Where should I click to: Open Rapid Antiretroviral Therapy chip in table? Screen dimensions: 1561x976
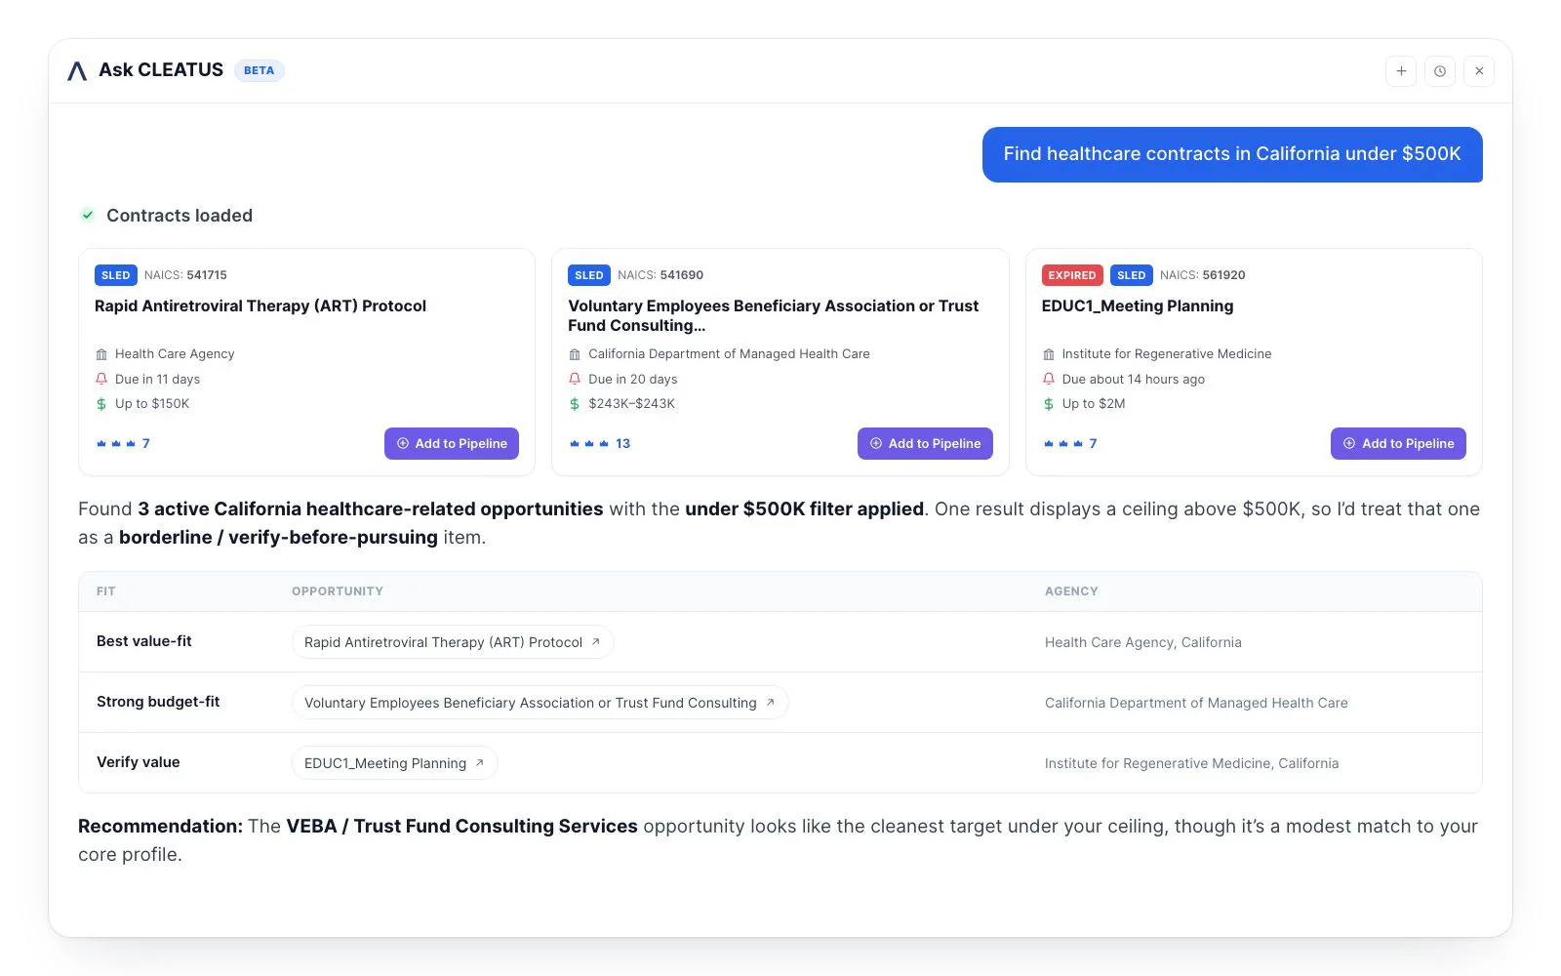pos(453,642)
